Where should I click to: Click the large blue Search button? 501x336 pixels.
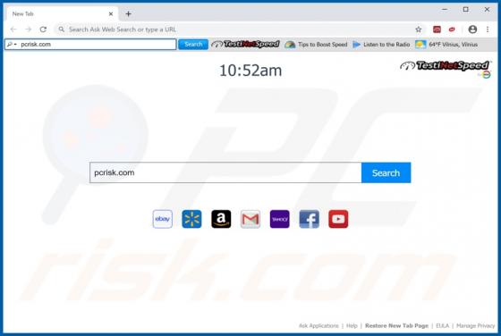[386, 172]
